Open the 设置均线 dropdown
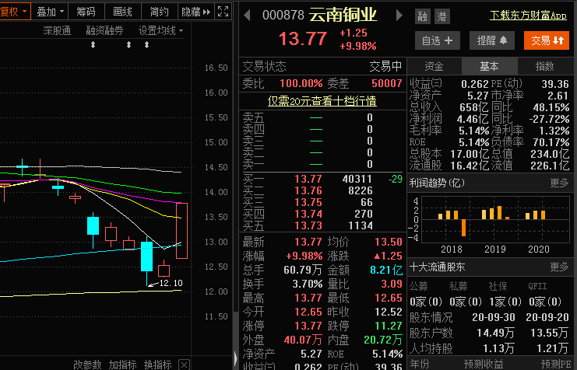Image resolution: width=577 pixels, height=370 pixels. pos(160,31)
